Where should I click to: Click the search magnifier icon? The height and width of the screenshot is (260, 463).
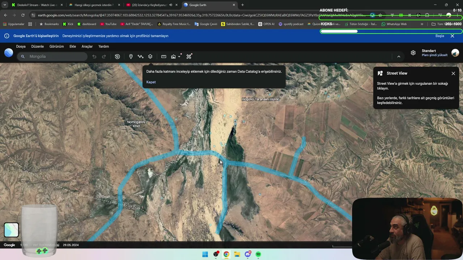[23, 57]
